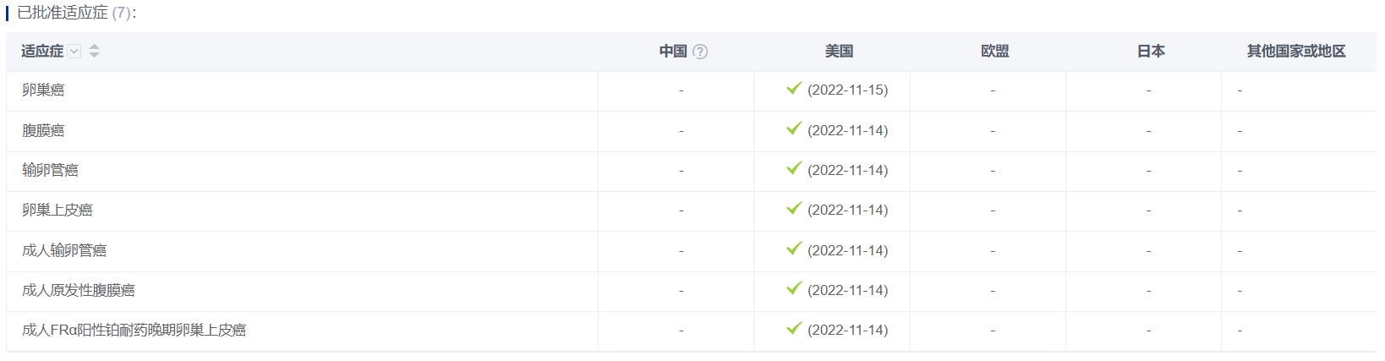Click the 中国 help question mark icon
This screenshot has width=1385, height=361.
click(700, 52)
